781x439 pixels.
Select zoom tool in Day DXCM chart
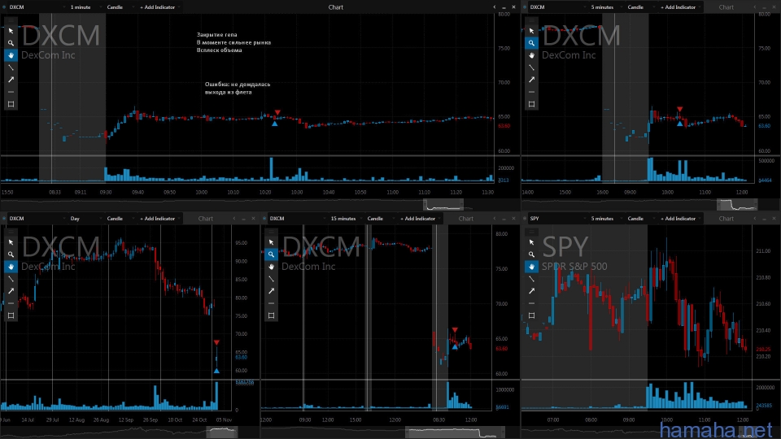coord(11,254)
